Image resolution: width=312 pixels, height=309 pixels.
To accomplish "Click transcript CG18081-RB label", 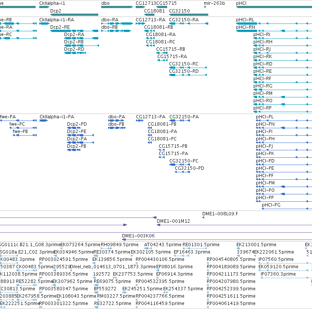I will pyautogui.click(x=158, y=27).
